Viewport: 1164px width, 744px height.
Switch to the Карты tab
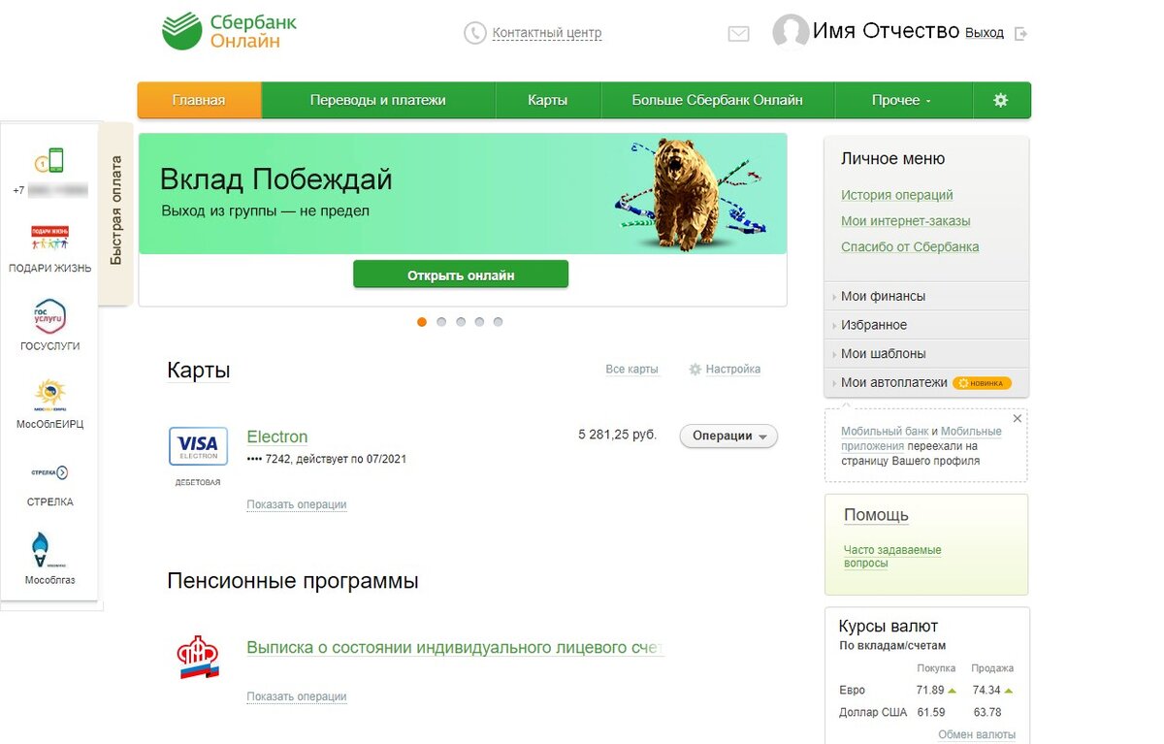pyautogui.click(x=548, y=100)
